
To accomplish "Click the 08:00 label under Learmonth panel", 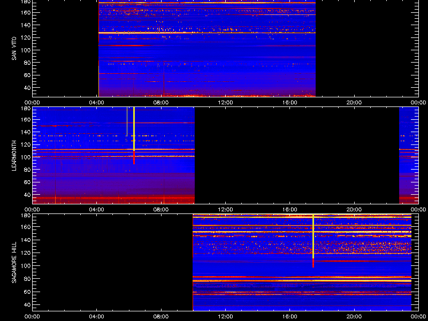I will click(161, 210).
